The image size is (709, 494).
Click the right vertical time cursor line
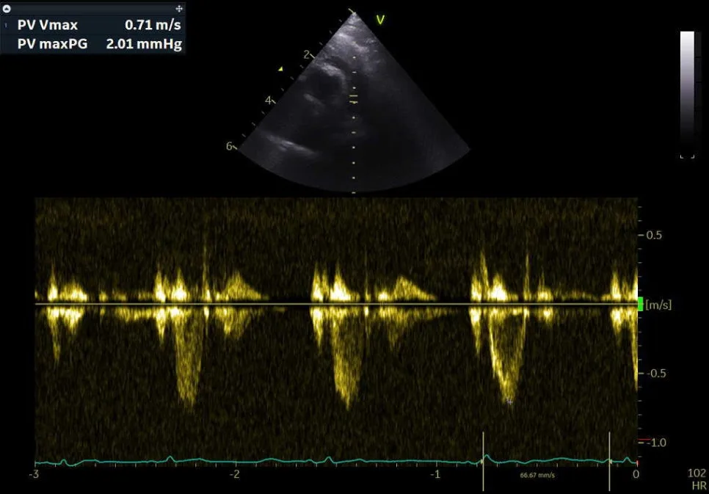(609, 462)
